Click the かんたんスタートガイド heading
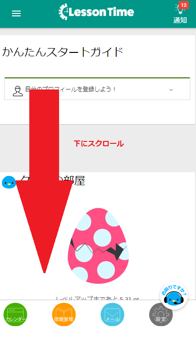Viewport: 196px width, 341px height. click(x=62, y=52)
